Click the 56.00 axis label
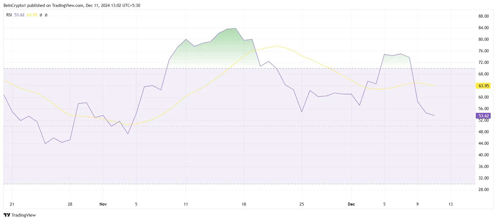The height and width of the screenshot is (221, 497). (x=484, y=109)
